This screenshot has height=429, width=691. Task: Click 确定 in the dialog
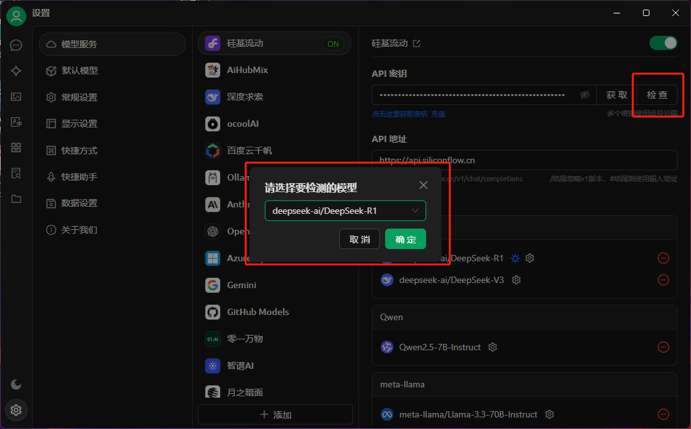click(406, 239)
